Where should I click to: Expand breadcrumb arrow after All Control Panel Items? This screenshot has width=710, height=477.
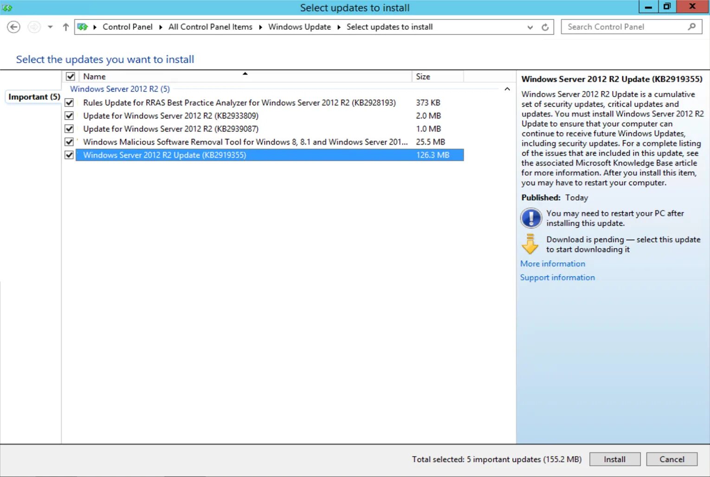(x=260, y=27)
